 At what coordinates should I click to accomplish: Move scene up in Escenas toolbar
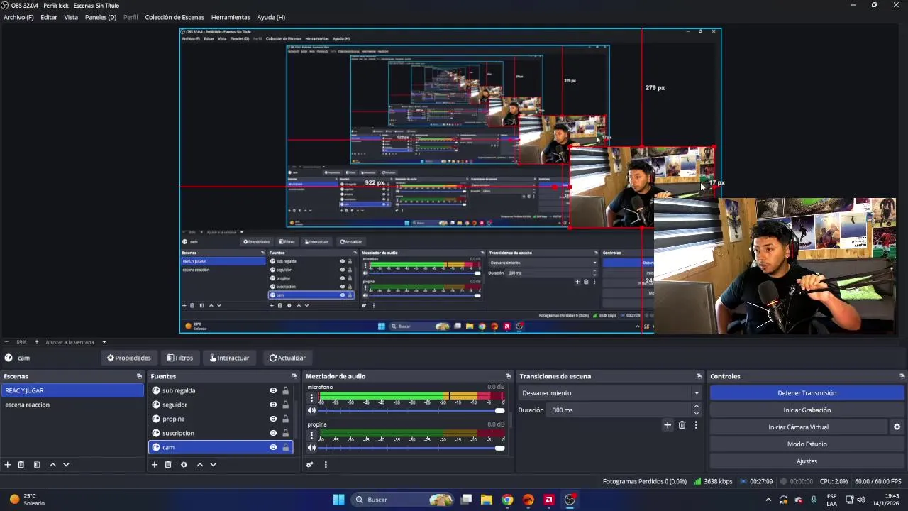click(x=52, y=465)
